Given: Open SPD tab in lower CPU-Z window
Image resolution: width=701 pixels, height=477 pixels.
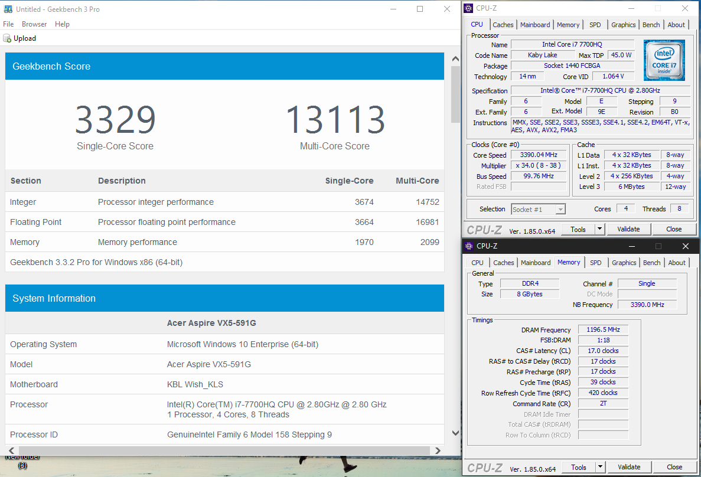Looking at the screenshot, I should [x=595, y=263].
